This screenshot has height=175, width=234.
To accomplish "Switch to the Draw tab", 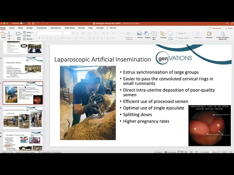I will pyautogui.click(x=20, y=28).
